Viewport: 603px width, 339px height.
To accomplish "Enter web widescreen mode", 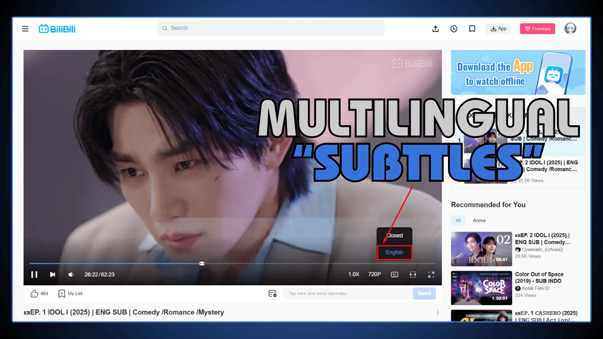I will [x=413, y=274].
